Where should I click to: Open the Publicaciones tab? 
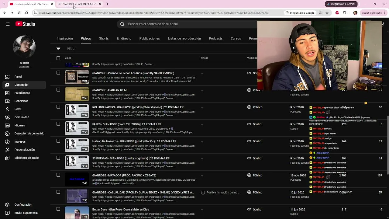point(150,39)
